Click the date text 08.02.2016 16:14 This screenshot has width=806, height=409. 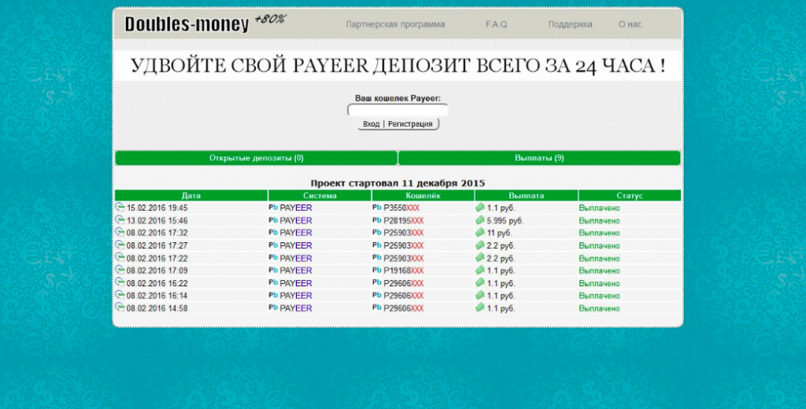coord(157,296)
